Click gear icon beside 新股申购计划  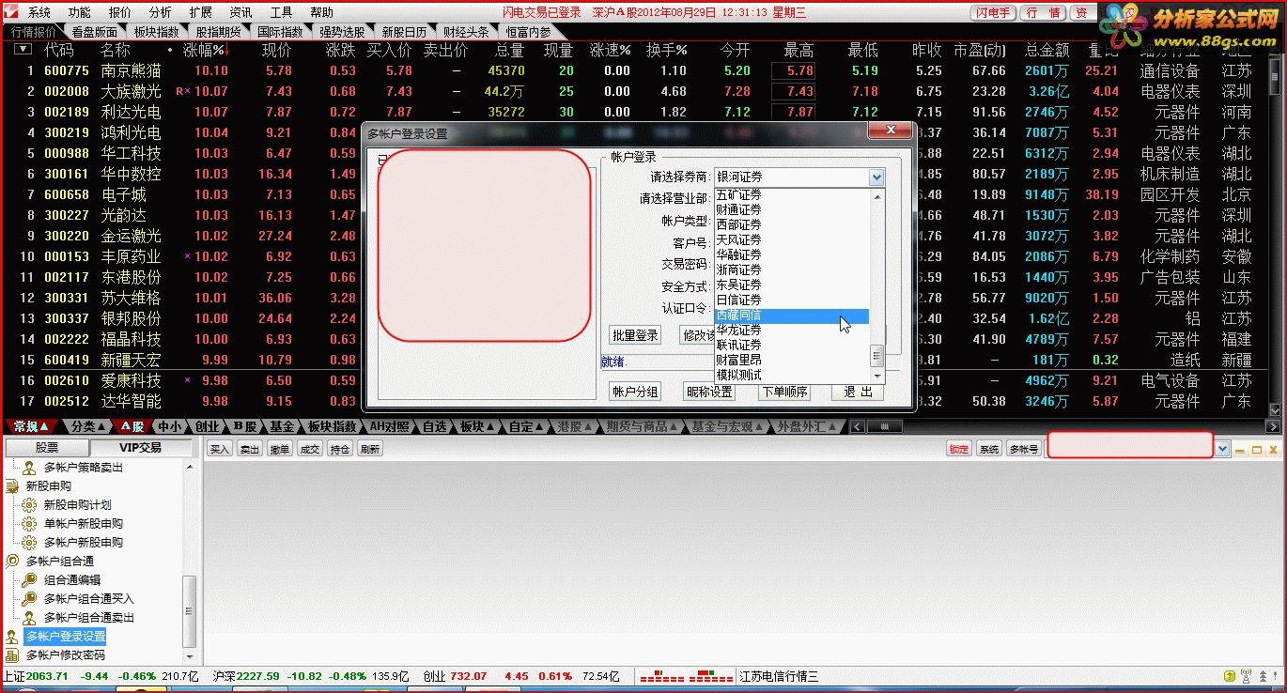point(29,504)
